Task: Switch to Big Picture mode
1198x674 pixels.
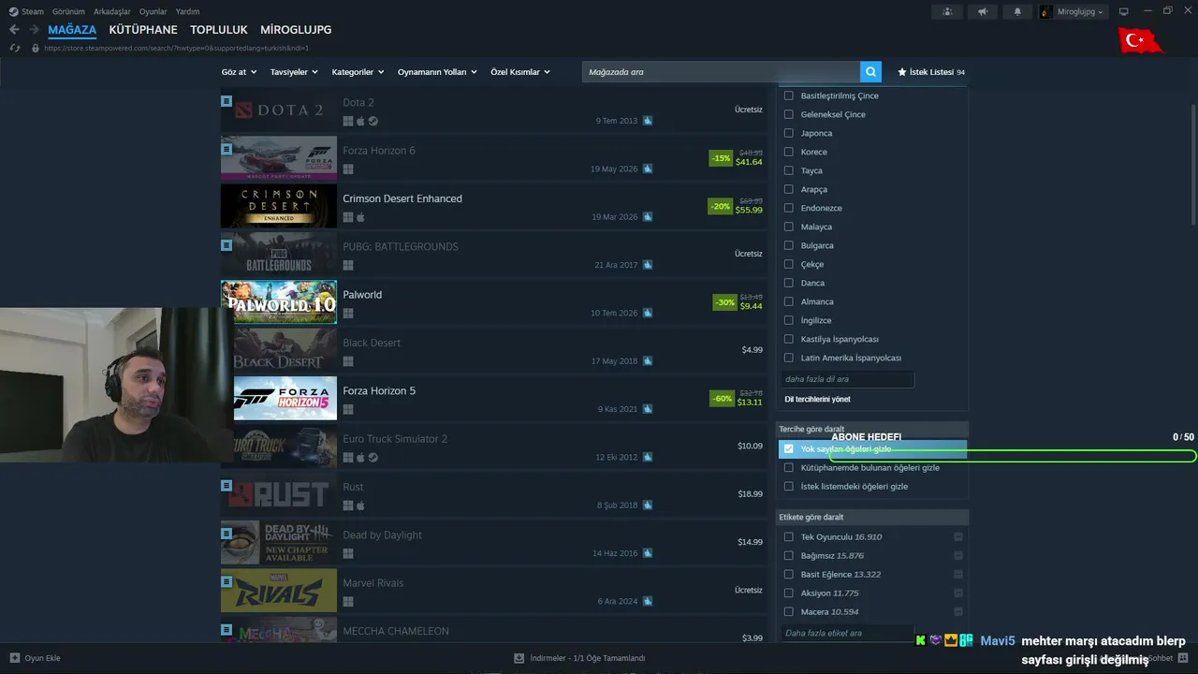Action: [1124, 11]
